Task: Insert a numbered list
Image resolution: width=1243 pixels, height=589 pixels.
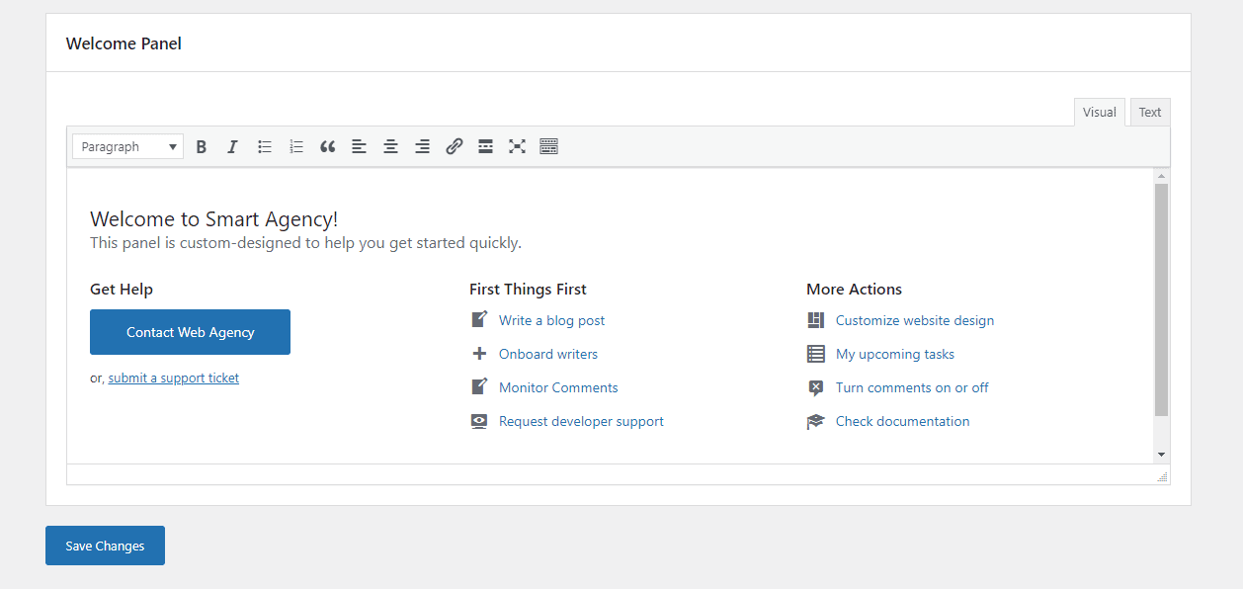Action: 296,147
